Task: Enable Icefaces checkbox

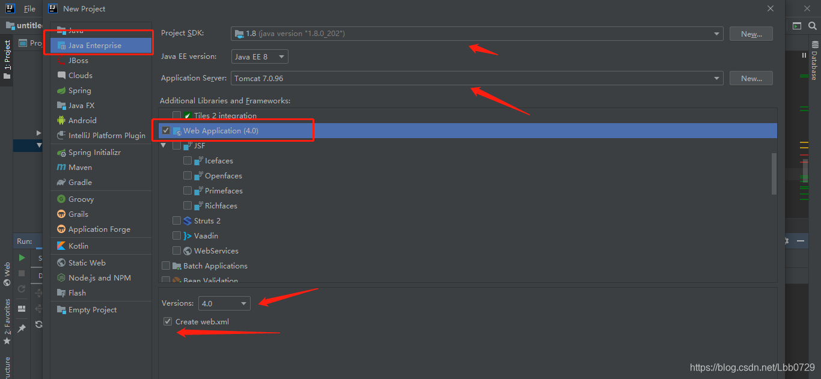Action: click(188, 161)
